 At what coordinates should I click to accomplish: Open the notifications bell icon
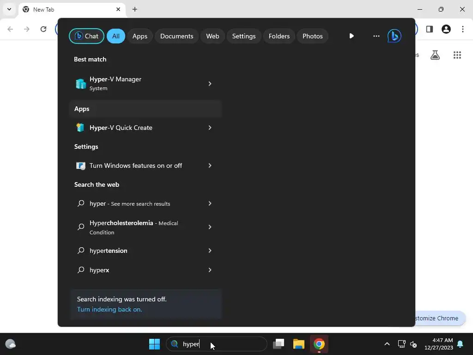click(461, 344)
